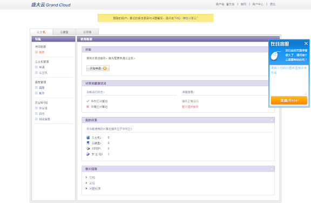Click the security group icon in resources

click(x=88, y=154)
